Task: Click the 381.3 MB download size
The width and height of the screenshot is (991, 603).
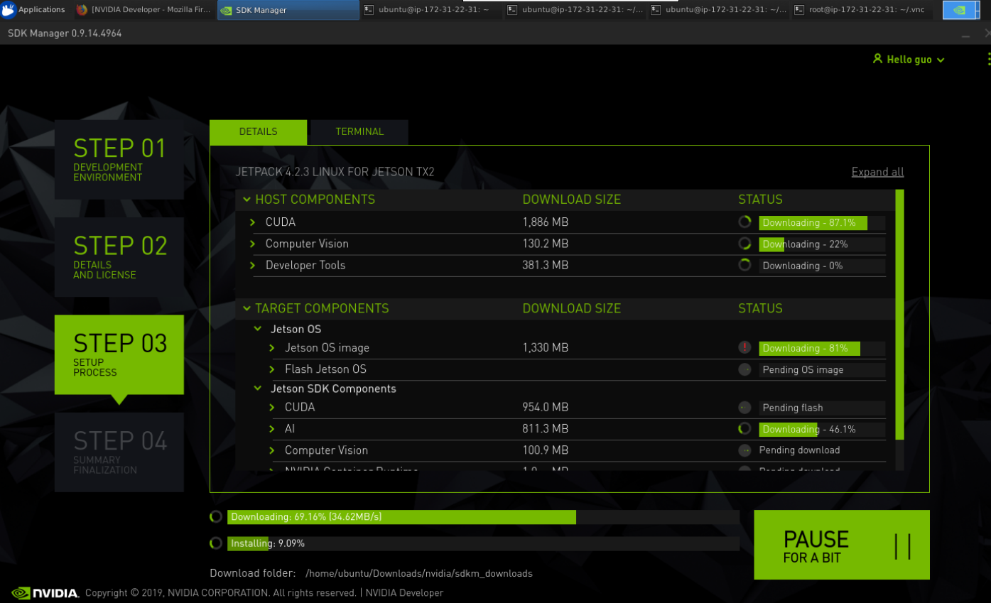Action: (x=546, y=265)
